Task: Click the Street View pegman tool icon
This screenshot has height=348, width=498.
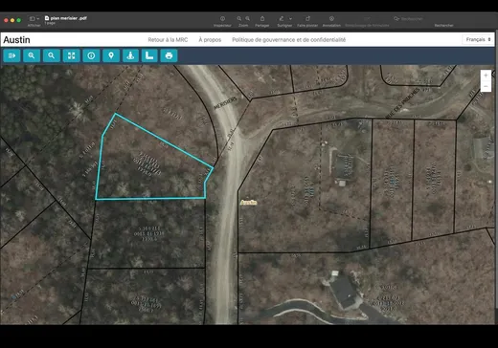Action: [130, 55]
